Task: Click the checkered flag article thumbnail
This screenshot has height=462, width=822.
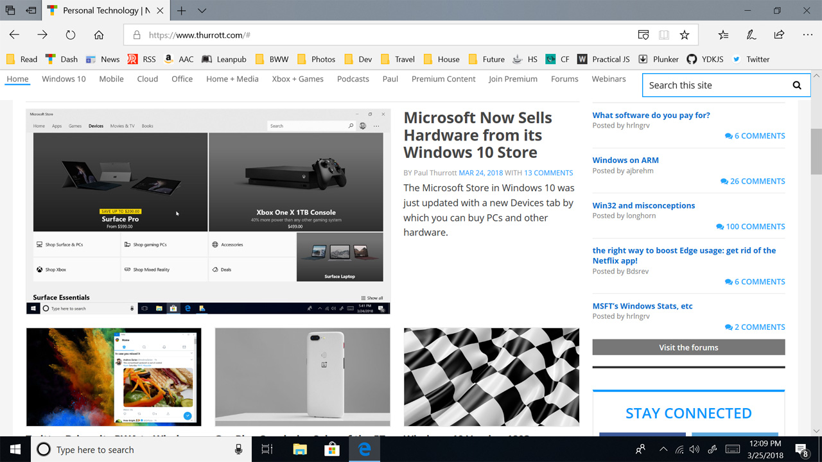Action: click(491, 377)
